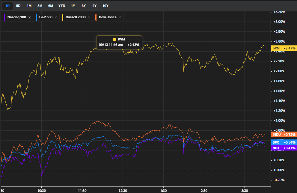
Task: Select the 1D time range tab
Action: pyautogui.click(x=7, y=6)
